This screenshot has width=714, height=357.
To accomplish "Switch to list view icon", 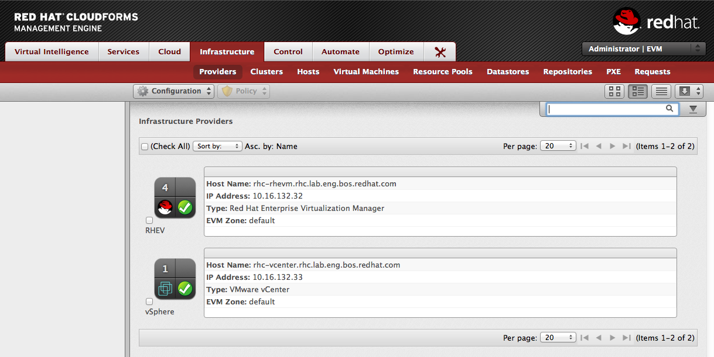I will [661, 91].
